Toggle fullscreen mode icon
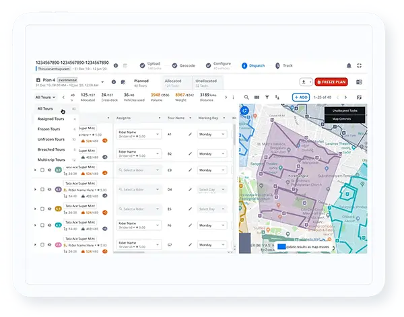Image resolution: width=404 pixels, height=317 pixels. (359, 66)
